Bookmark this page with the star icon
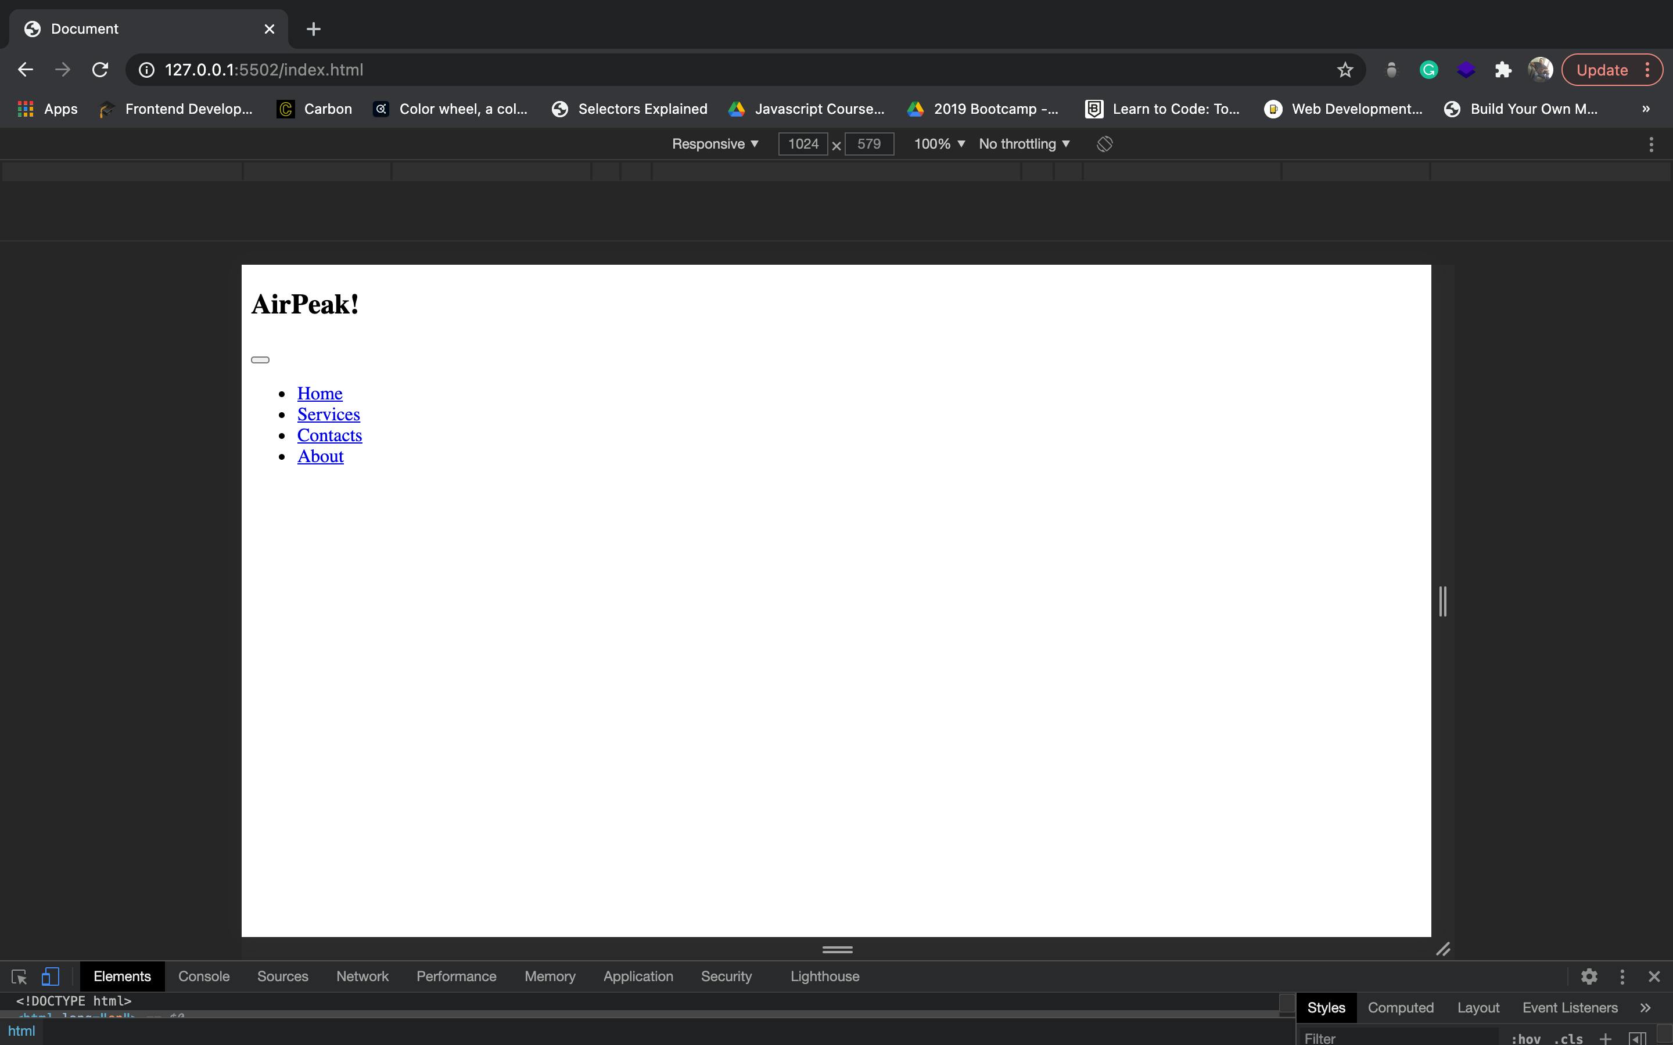Image resolution: width=1673 pixels, height=1045 pixels. (x=1345, y=70)
